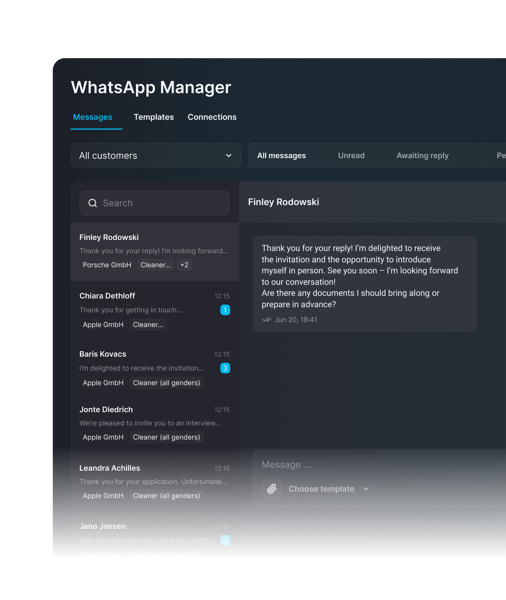This screenshot has height=600, width=506.
Task: Click Apple GmbH tag on Leandra Achilles
Action: [x=103, y=496]
